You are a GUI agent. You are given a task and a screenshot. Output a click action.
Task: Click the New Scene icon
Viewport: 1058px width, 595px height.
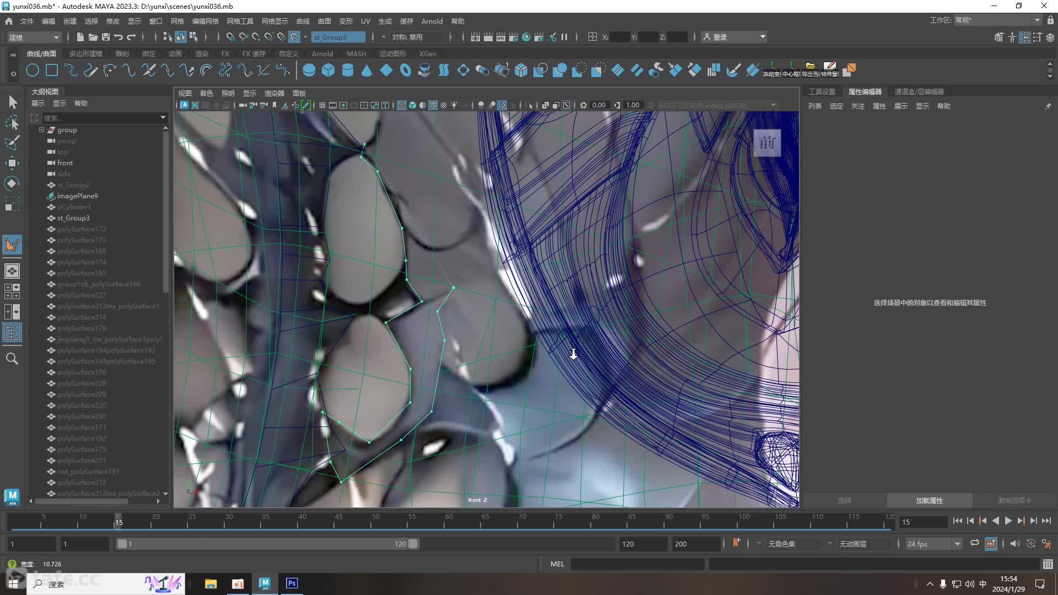[80, 37]
